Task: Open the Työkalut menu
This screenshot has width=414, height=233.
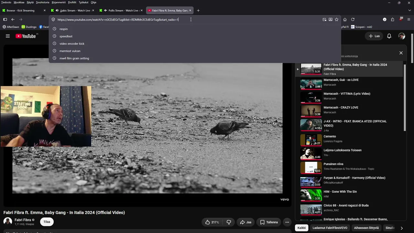Action: tap(83, 2)
